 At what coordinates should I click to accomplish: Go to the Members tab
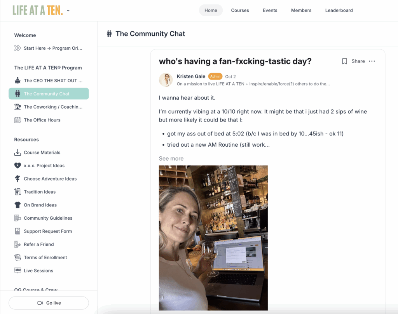tap(301, 10)
